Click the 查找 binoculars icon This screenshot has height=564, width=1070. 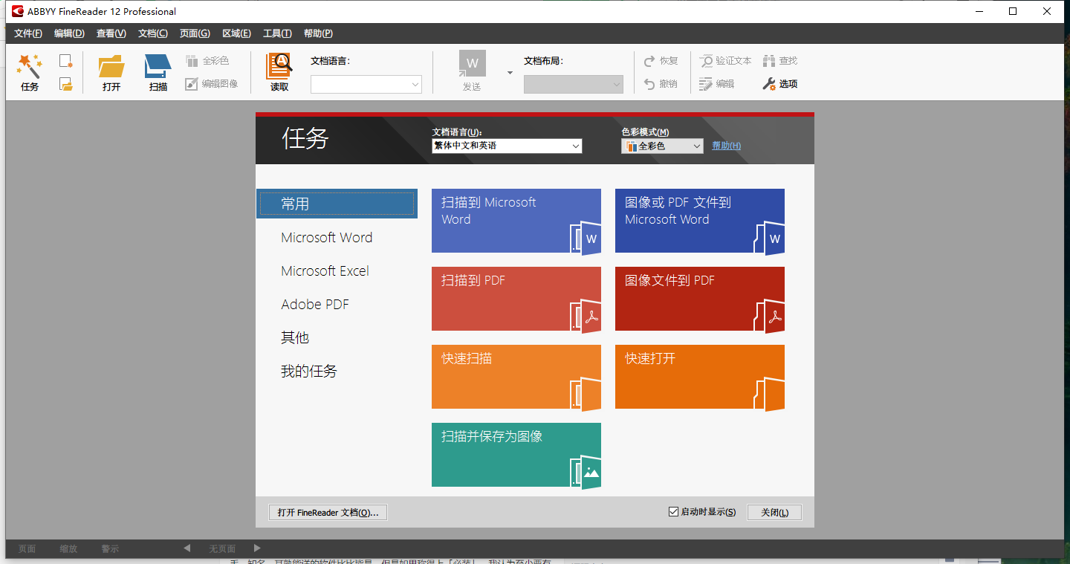pyautogui.click(x=769, y=61)
